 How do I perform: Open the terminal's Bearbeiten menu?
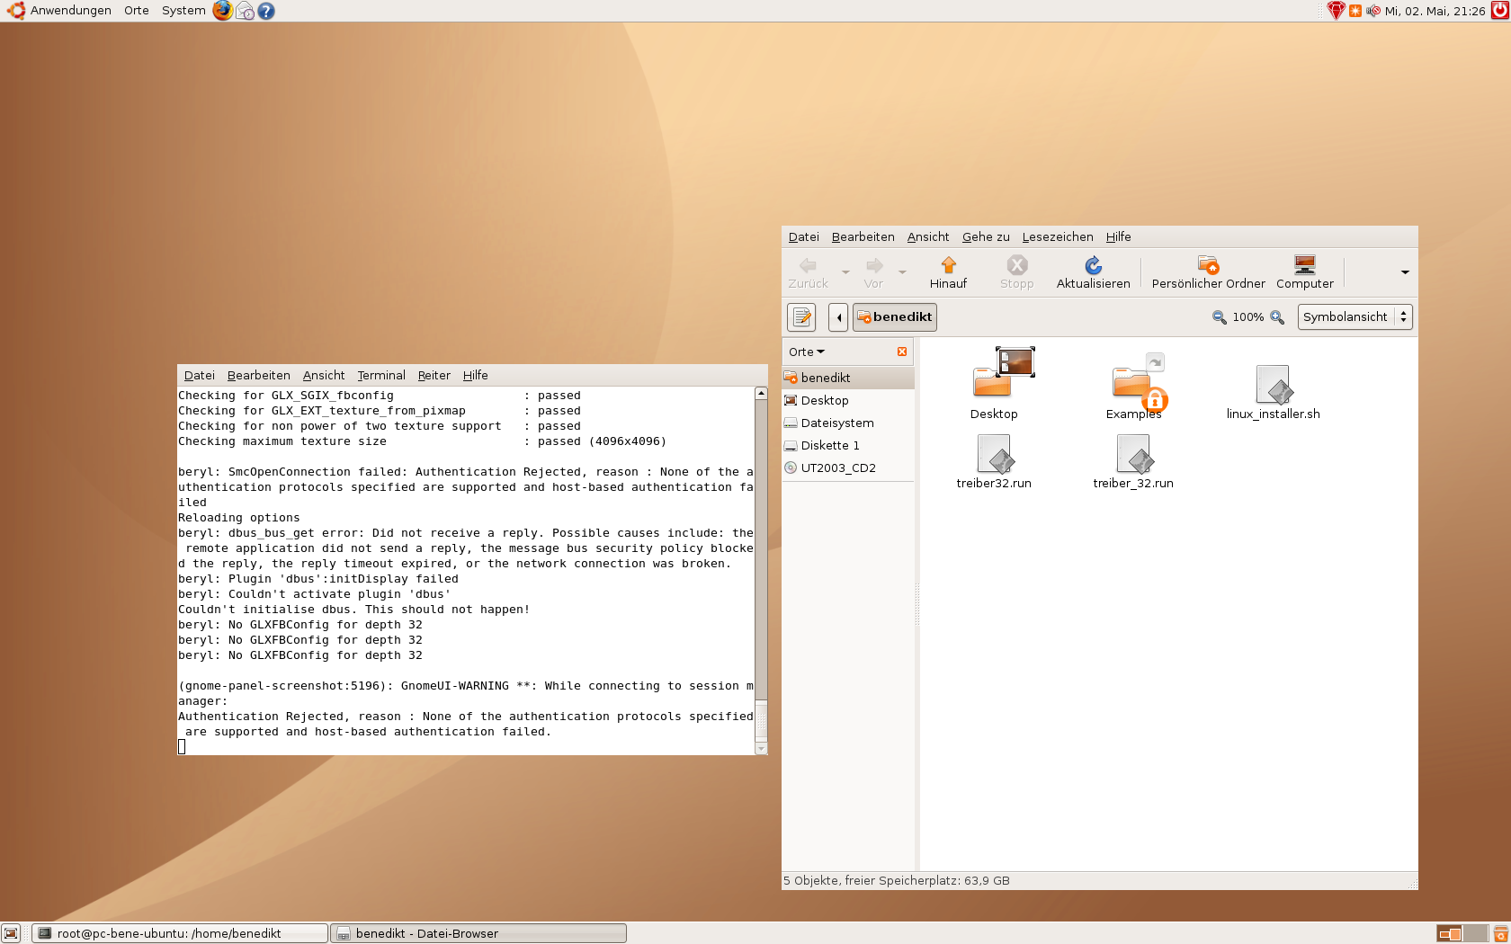tap(259, 376)
